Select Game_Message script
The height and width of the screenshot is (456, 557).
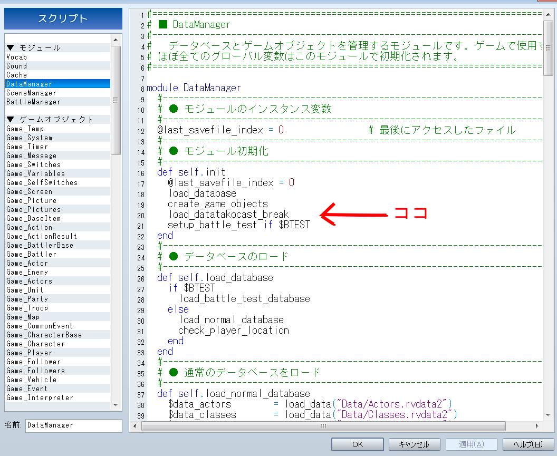[58, 156]
